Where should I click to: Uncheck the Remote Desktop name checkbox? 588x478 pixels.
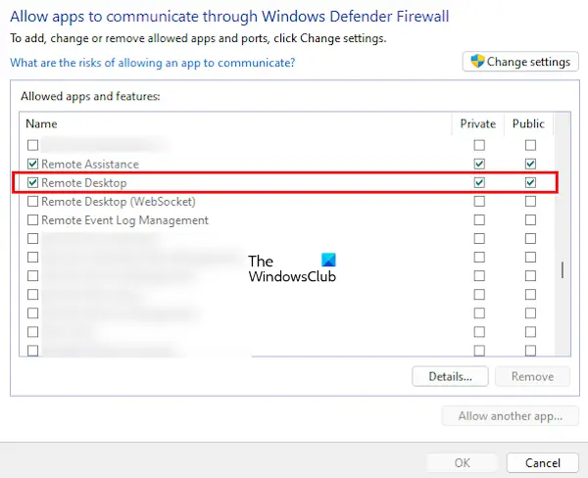[33, 182]
